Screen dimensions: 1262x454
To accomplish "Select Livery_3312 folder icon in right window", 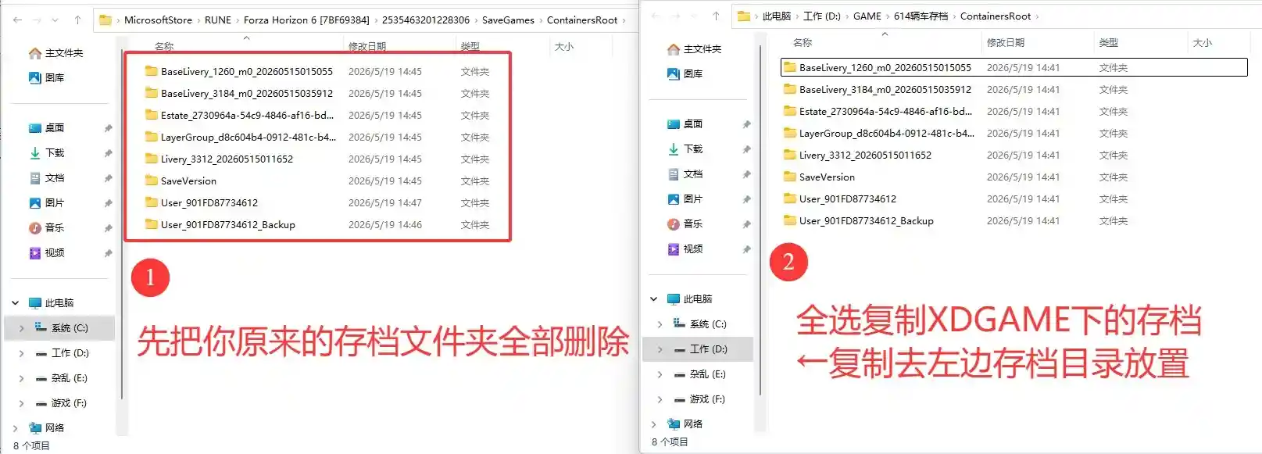I will tap(790, 155).
